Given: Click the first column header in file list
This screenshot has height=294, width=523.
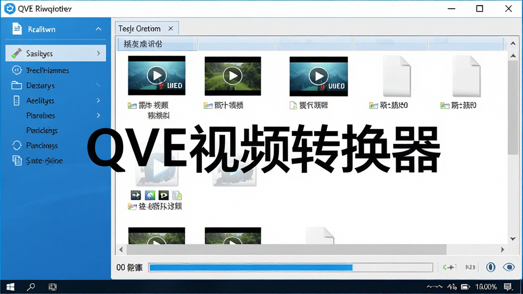Looking at the screenshot, I should click(x=157, y=44).
